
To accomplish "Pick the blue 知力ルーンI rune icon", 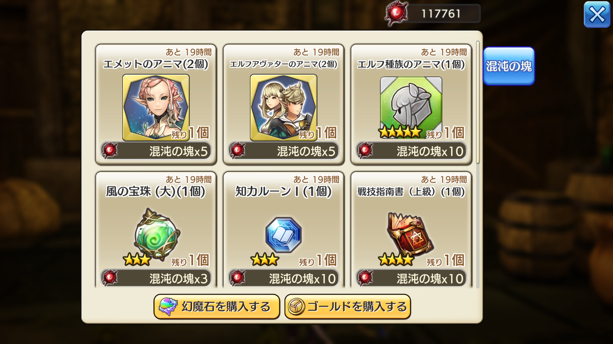I will click(284, 235).
